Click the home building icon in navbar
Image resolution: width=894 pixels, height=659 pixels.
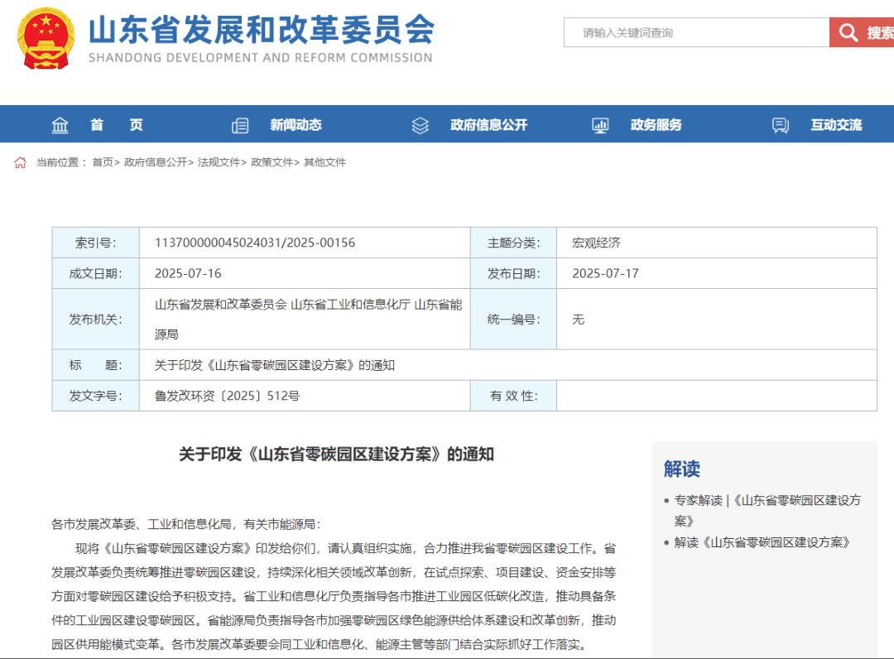coord(60,125)
